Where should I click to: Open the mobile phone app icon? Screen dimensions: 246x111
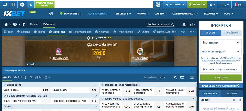[x=14, y=4]
